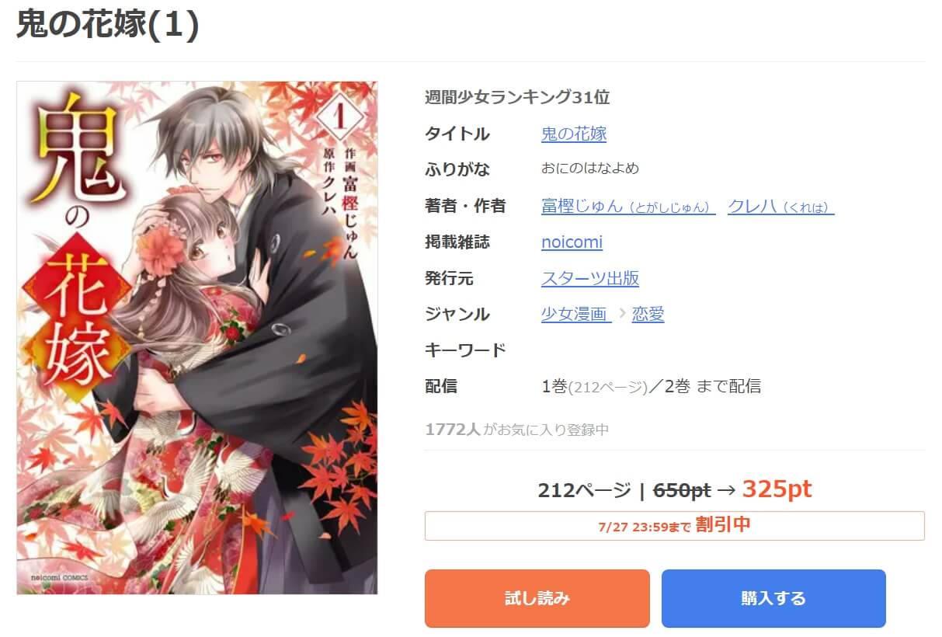Click the 1772人 favorites count text

453,430
